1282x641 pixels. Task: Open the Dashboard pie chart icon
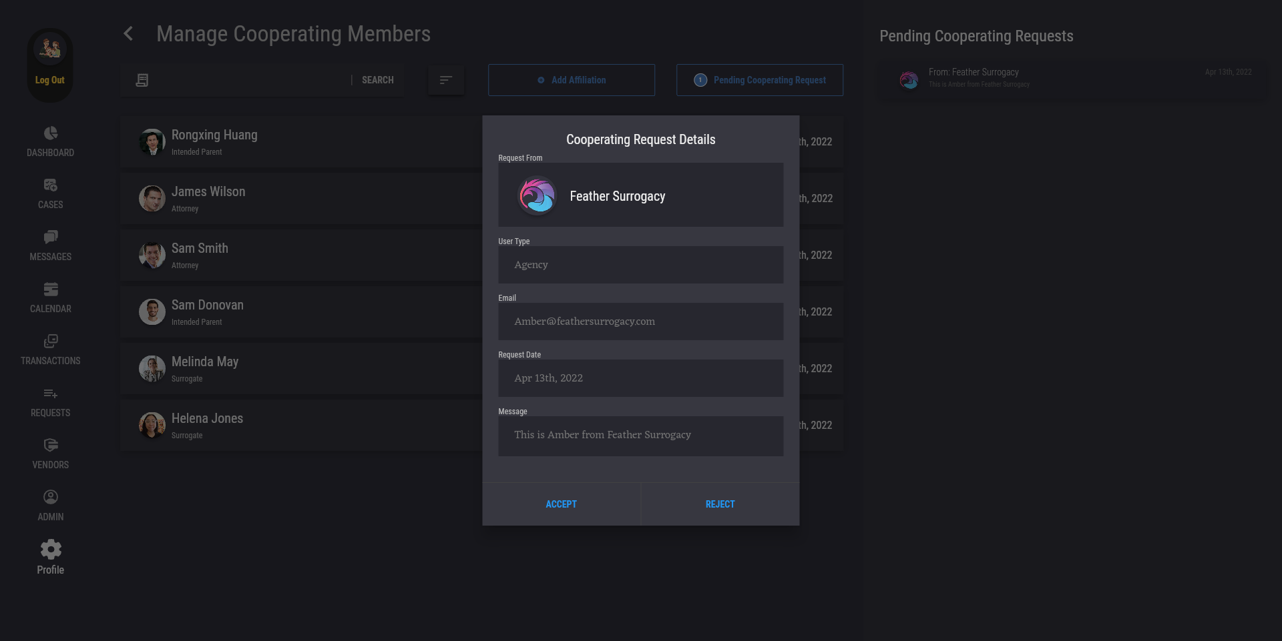coord(51,133)
